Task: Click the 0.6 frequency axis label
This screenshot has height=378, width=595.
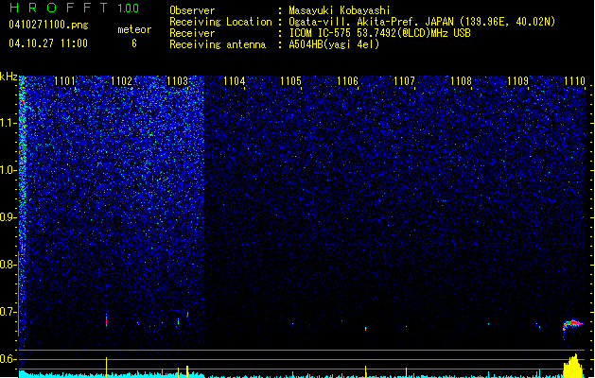Action: click(8, 359)
